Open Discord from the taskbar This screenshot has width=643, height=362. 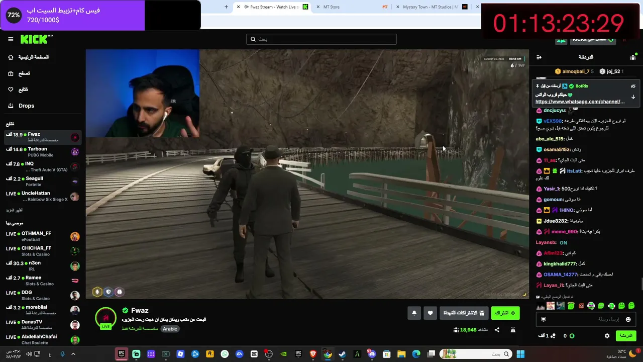tap(372, 354)
